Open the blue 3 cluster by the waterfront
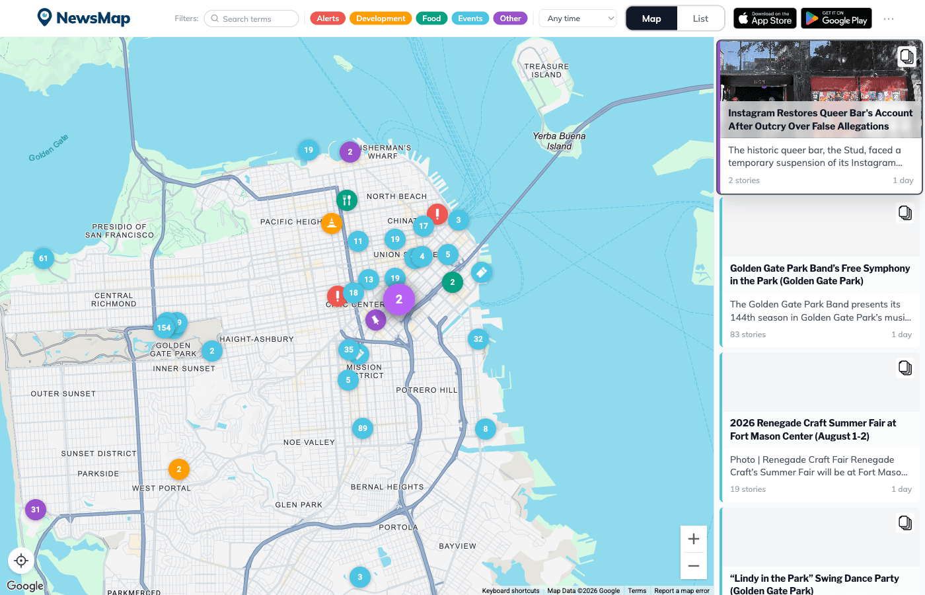This screenshot has height=595, width=925. (459, 220)
